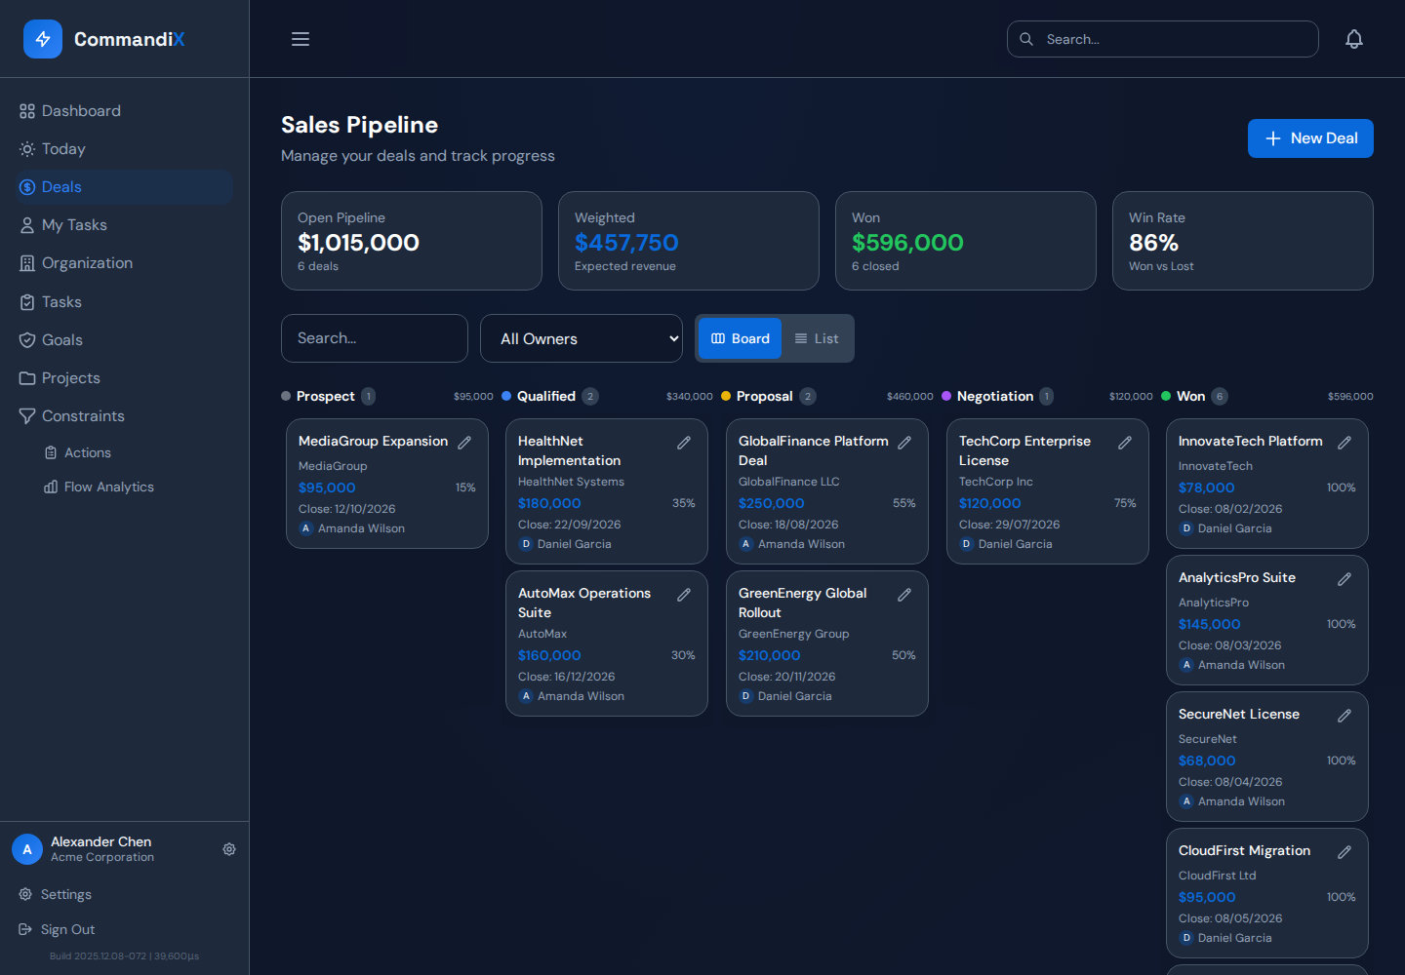The height and width of the screenshot is (975, 1405).
Task: Edit the GlobalFinance Platform Deal pencil icon
Action: [x=904, y=443]
